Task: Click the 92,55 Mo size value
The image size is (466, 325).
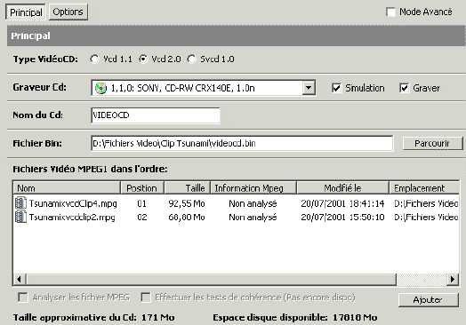Action: (x=187, y=203)
